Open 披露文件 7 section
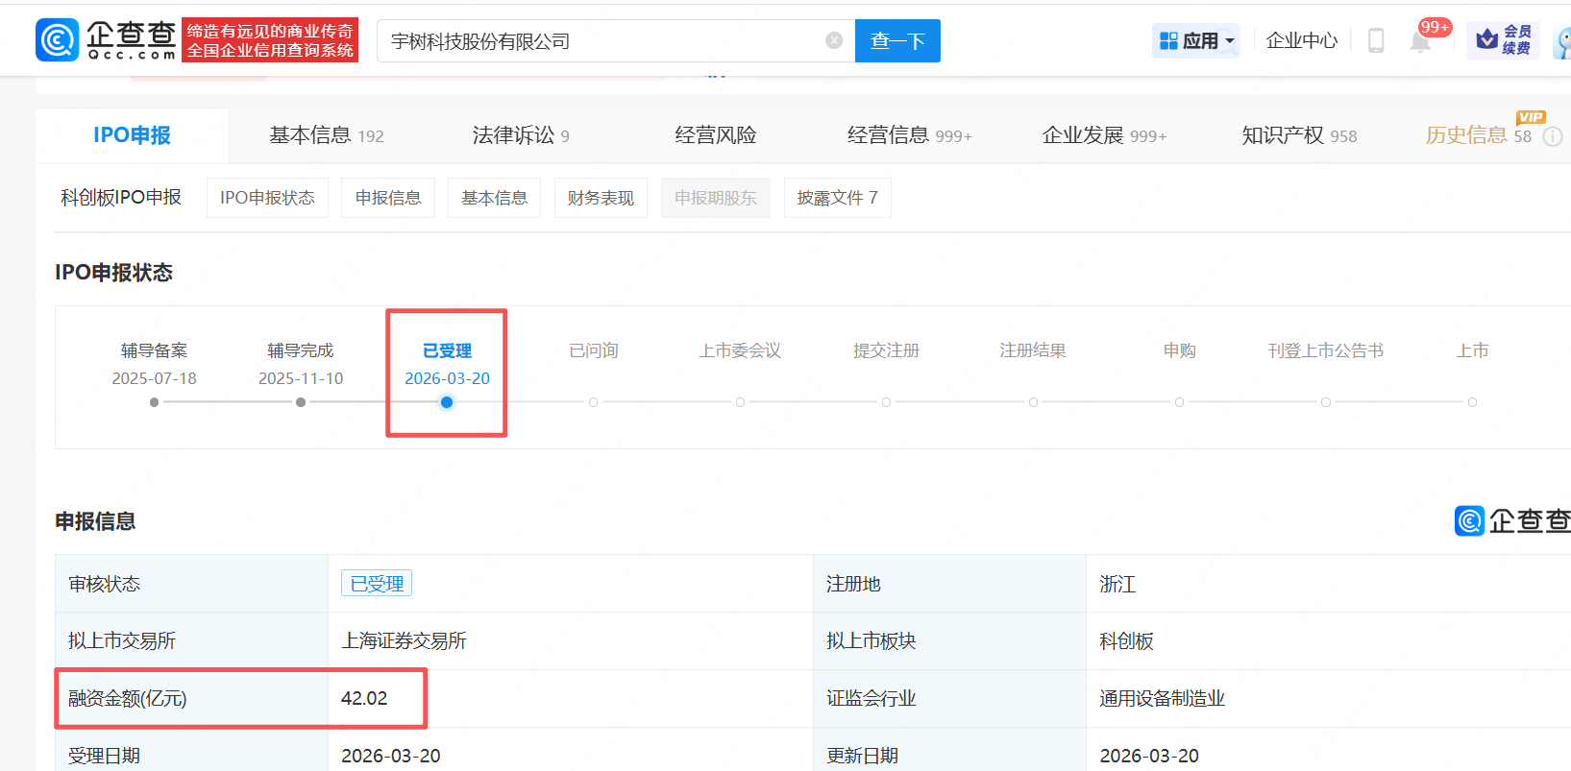 click(838, 198)
